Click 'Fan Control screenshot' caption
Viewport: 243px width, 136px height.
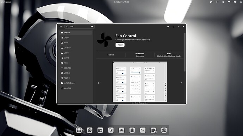coord(140,103)
